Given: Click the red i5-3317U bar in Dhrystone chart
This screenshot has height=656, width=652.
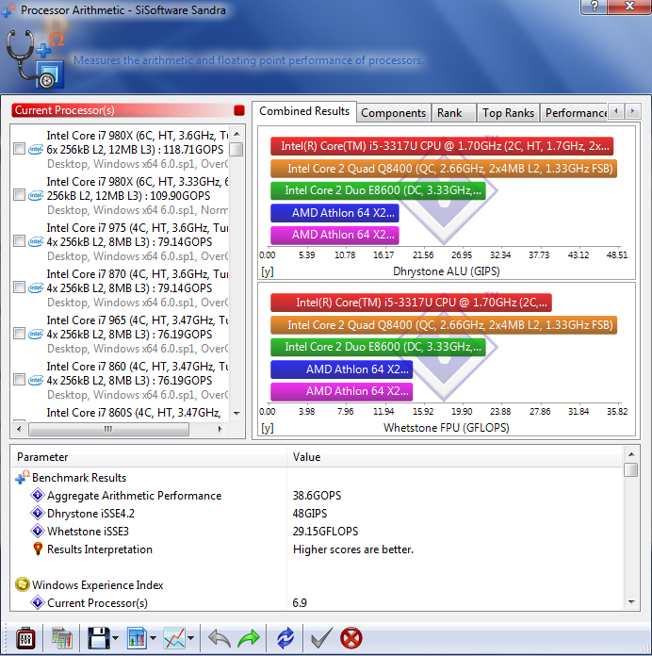Looking at the screenshot, I should [x=442, y=146].
